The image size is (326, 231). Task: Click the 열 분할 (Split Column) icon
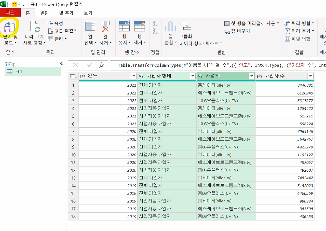coord(170,26)
